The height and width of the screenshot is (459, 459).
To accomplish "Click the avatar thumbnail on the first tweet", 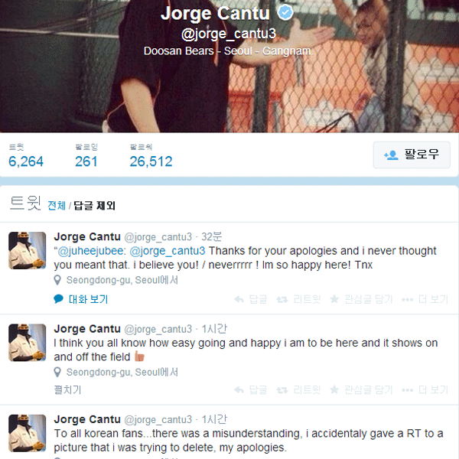I will pos(28,251).
